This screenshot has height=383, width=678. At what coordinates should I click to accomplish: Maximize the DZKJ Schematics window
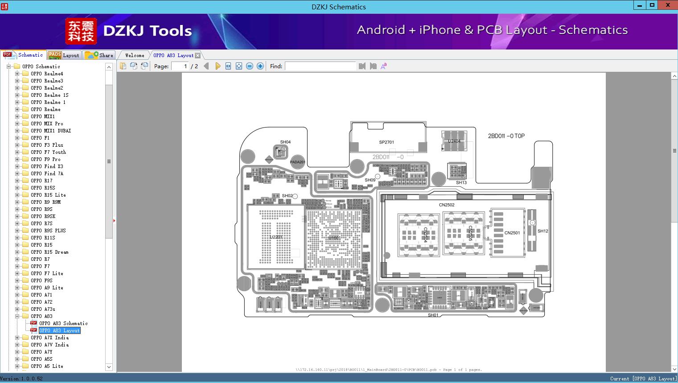(x=652, y=5)
